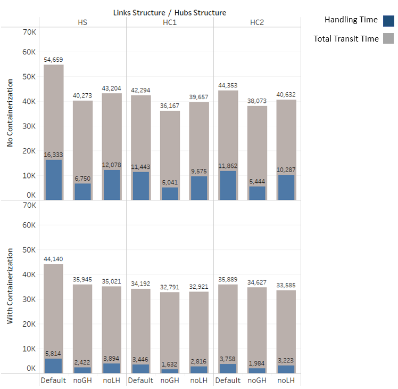Select the blue bar labeled 5,444
Viewport: 398px width, 389px height.
coord(257,193)
